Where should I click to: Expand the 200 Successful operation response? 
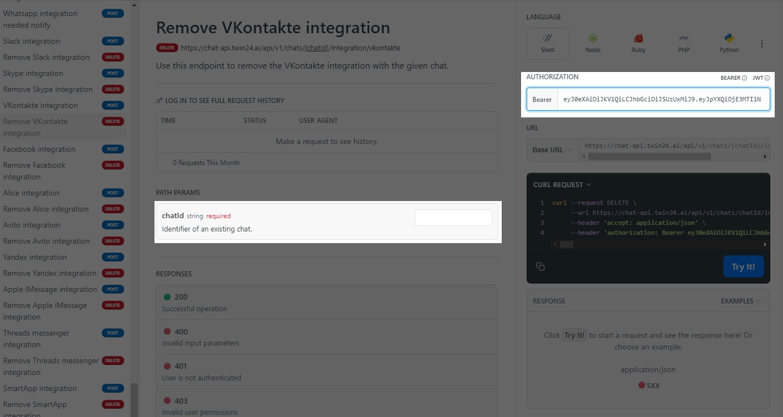[327, 302]
